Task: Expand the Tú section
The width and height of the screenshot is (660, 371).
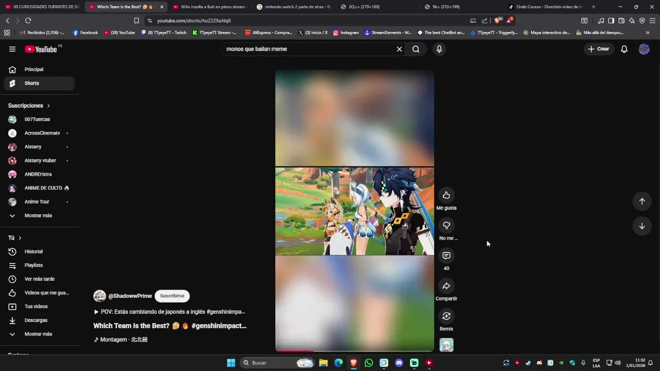Action: 15,238
